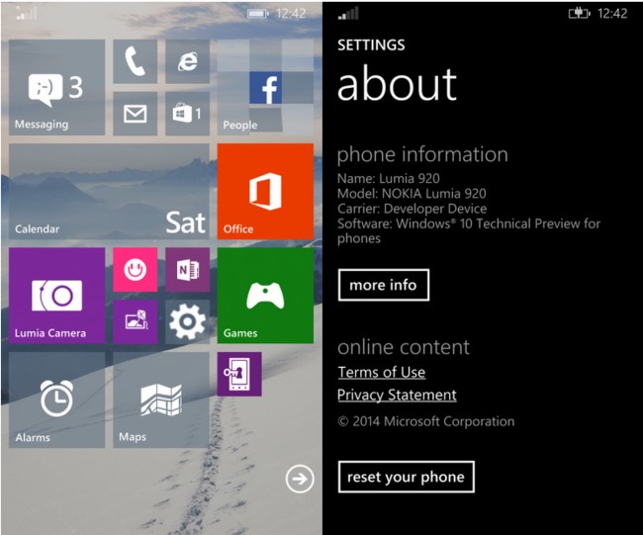Select the 'Name: Lumia 920' text
This screenshot has width=643, height=535.
point(389,178)
